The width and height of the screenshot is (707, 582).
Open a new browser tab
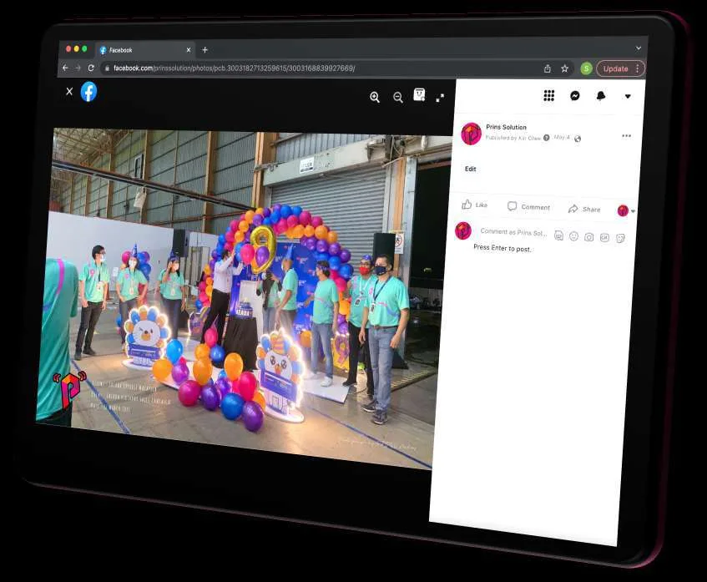tap(205, 50)
